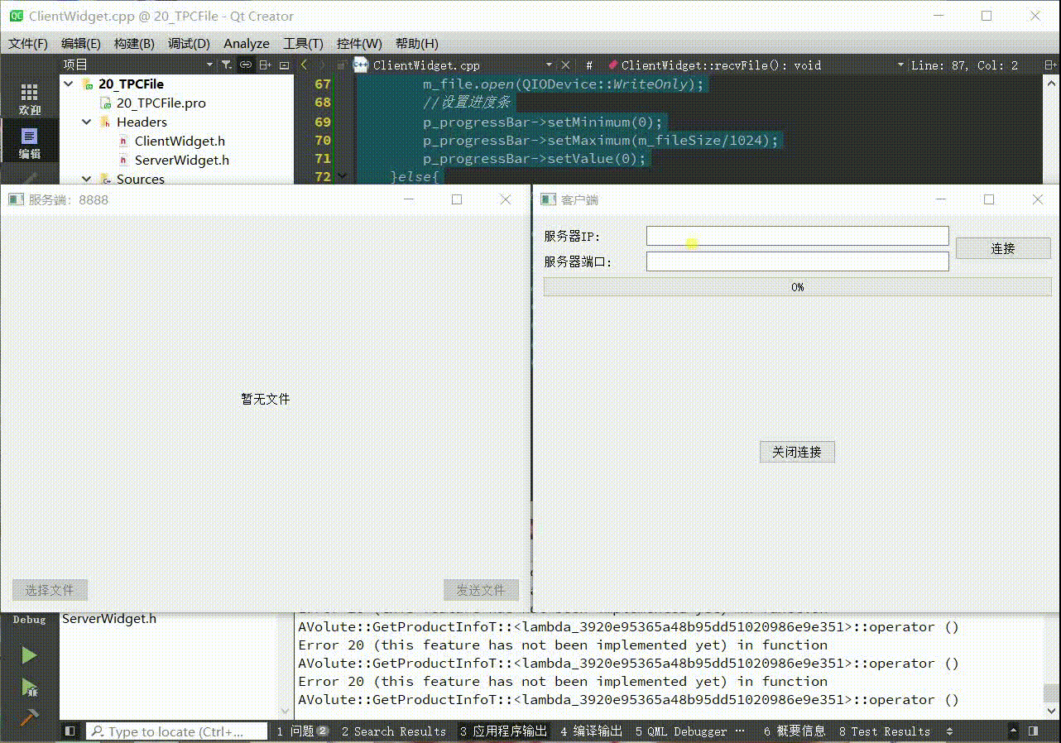Click line number 69 in editor gutter
This screenshot has width=1061, height=743.
322,122
